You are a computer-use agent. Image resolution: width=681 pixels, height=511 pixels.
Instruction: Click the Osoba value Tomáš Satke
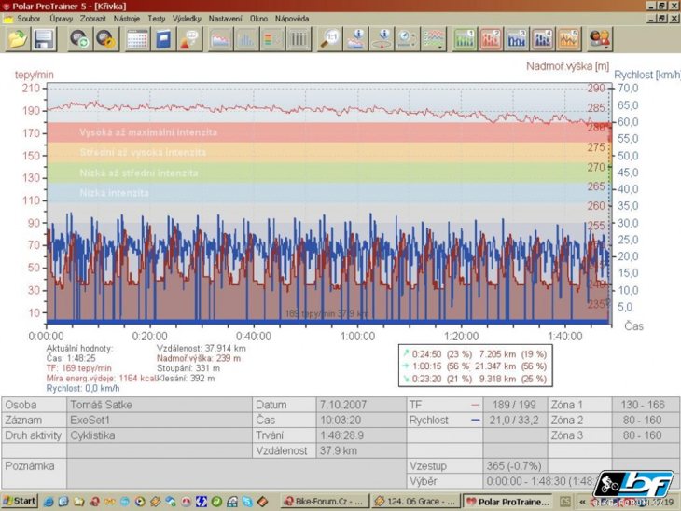click(x=160, y=405)
